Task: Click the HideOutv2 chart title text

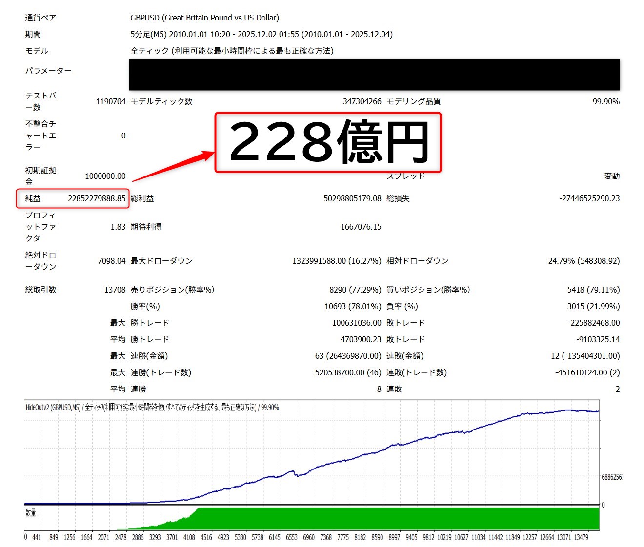Action: (152, 407)
